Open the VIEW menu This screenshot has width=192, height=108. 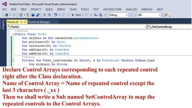click(23, 9)
